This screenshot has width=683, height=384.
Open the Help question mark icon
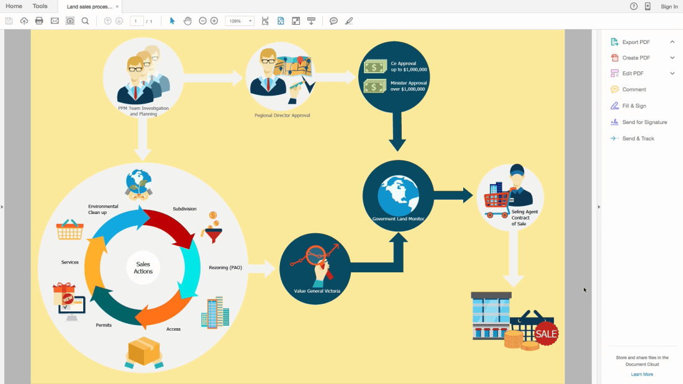[x=634, y=6]
